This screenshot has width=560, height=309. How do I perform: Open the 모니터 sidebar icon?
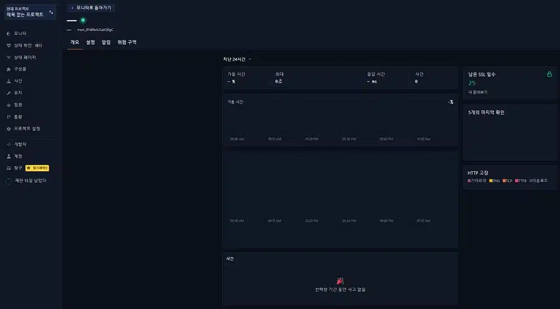9,34
